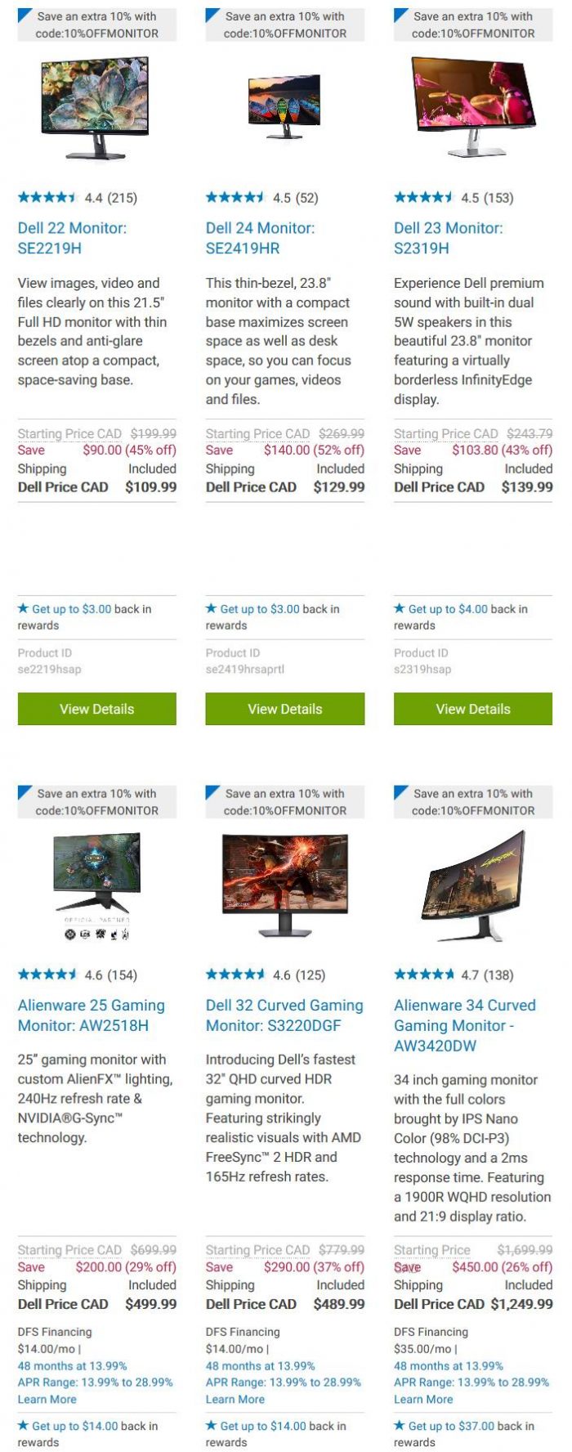Click the star rating of Dell 22 Monitor
The width and height of the screenshot is (572, 1452).
[x=47, y=197]
